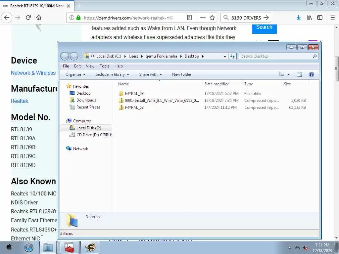
Task: Close the Realtek RTL8139 browser tab
Action: [x=69, y=6]
